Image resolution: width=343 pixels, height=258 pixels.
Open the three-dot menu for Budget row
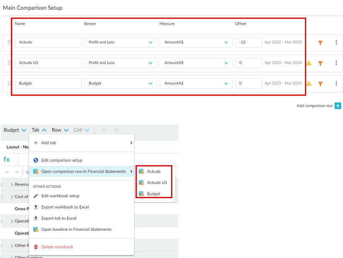coord(336,84)
